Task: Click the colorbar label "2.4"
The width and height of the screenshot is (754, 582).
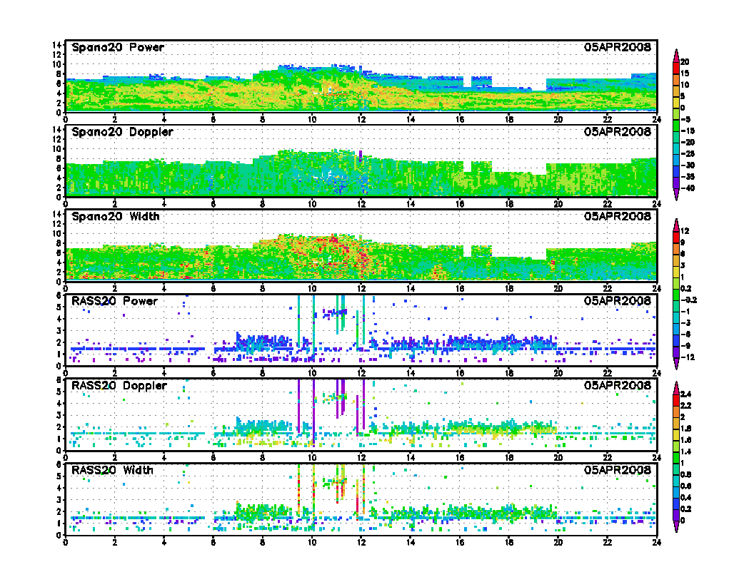Action: pos(685,394)
